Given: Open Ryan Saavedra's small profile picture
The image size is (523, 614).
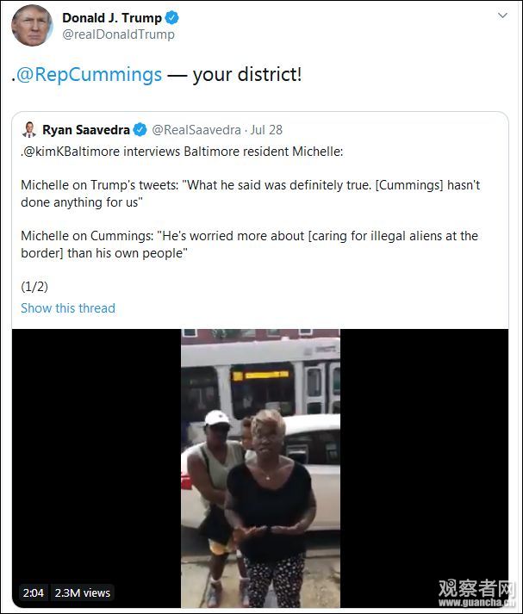Looking at the screenshot, I should click(29, 130).
